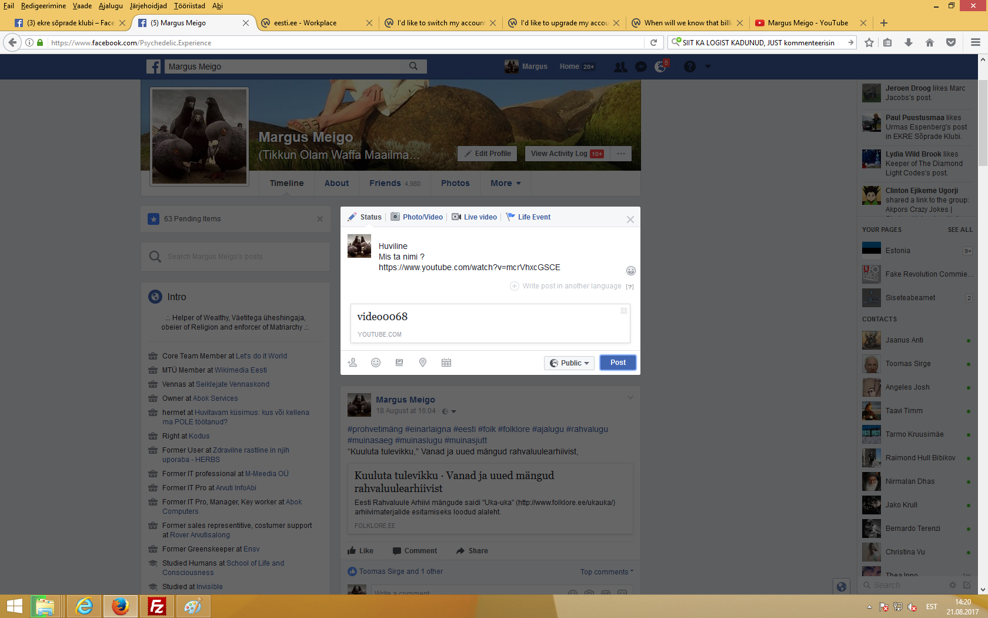Screen dimensions: 988x618
Task: Open the Facebook quick help icon
Action: click(690, 67)
